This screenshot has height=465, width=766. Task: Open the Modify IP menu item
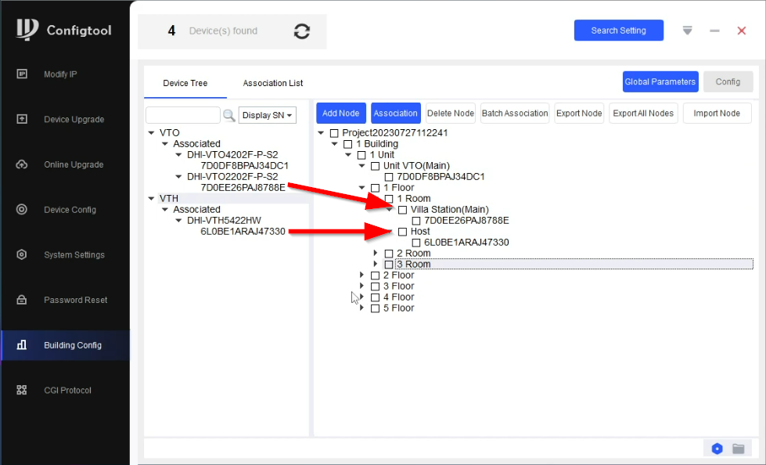pos(60,74)
